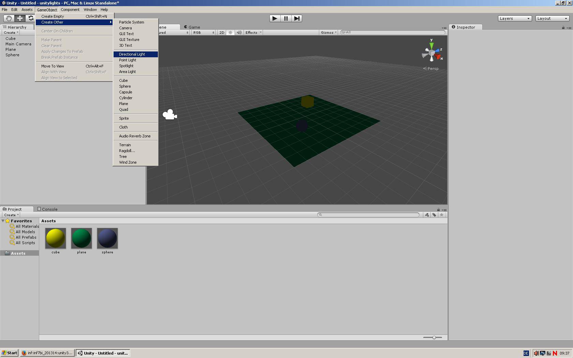Choose Directional Light from submenu
This screenshot has width=573, height=358.
pyautogui.click(x=132, y=54)
